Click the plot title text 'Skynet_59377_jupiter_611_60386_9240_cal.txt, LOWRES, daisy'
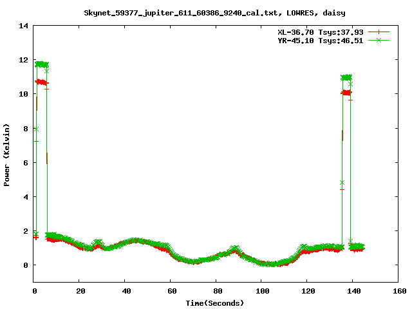 (x=214, y=13)
